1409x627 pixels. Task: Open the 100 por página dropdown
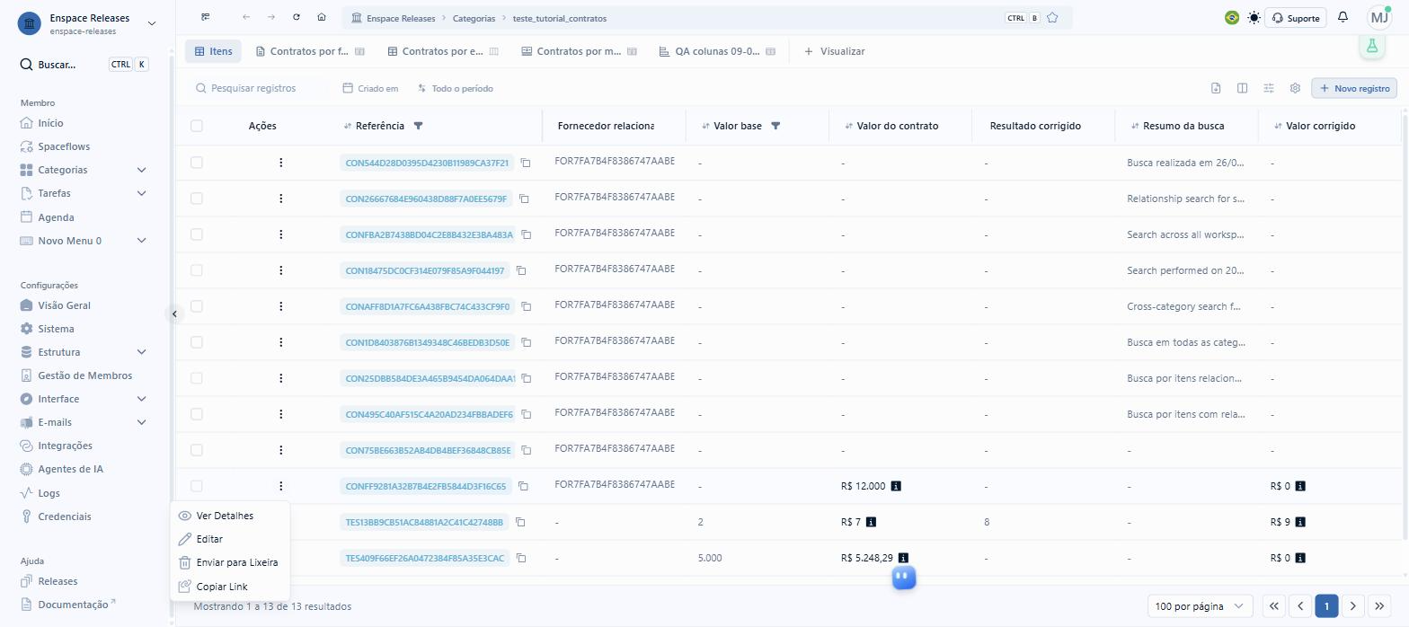[x=1200, y=606]
